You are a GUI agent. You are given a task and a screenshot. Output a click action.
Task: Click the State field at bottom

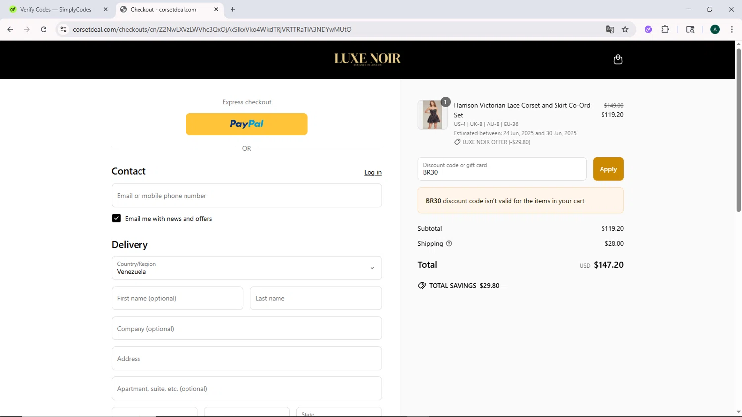click(x=339, y=412)
